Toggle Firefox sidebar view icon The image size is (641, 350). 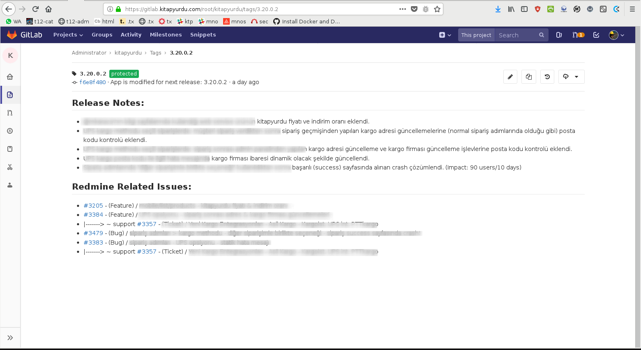coord(524,9)
